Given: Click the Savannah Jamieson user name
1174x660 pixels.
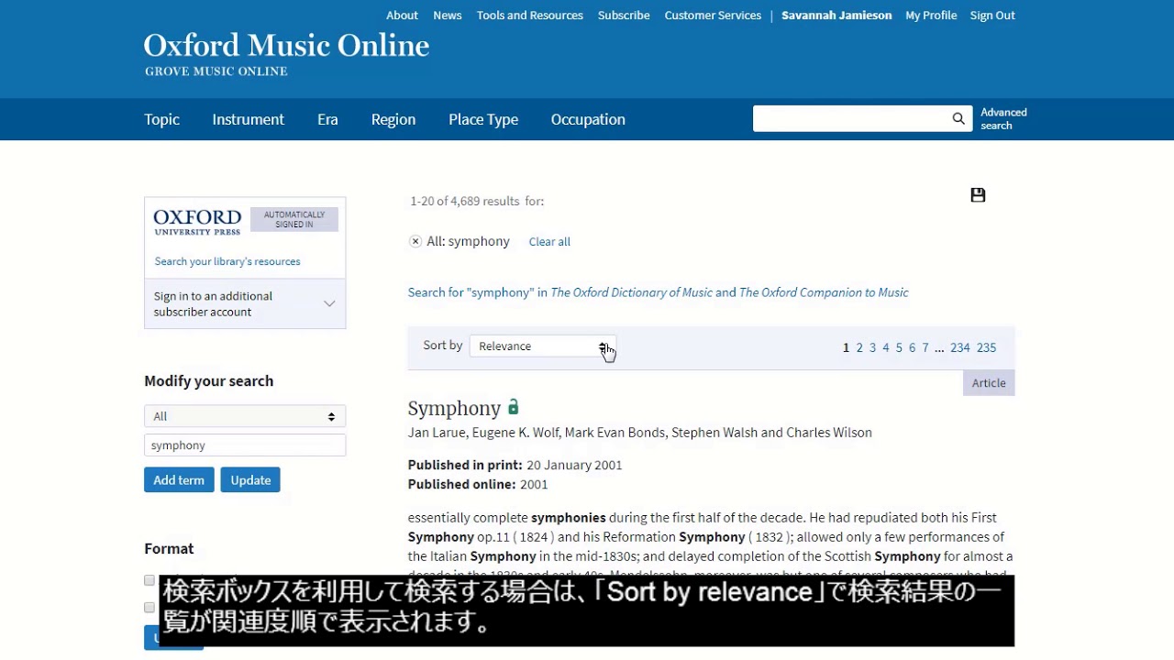Looking at the screenshot, I should (x=836, y=16).
